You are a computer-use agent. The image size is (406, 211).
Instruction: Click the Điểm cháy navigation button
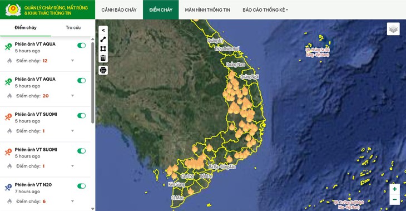[161, 10]
